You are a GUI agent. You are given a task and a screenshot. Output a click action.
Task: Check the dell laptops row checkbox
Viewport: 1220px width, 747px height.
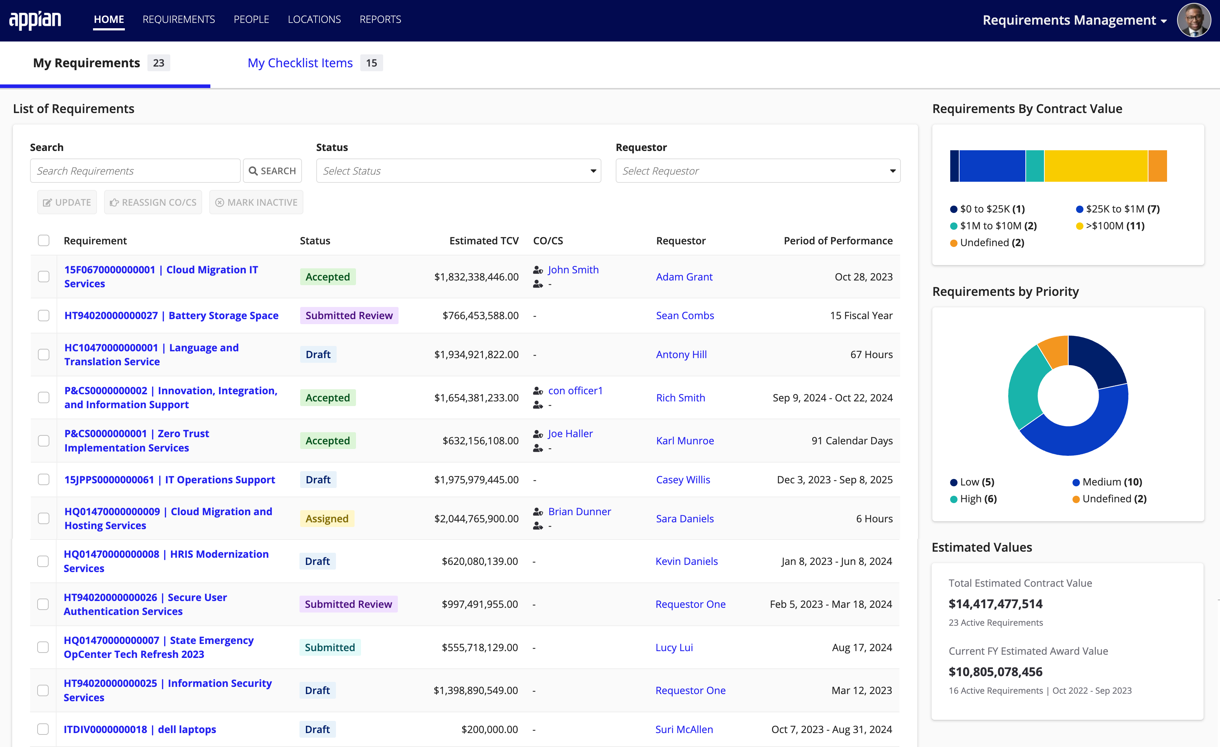pyautogui.click(x=43, y=729)
